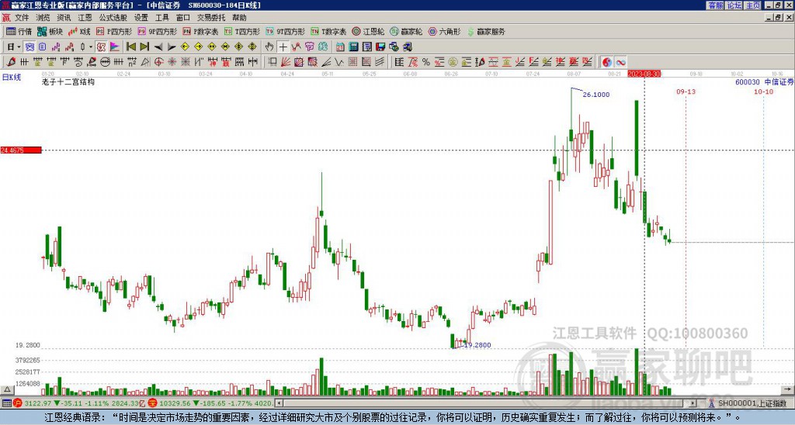Expand the candlestick style dropdown arrow
Image resolution: width=795 pixels, height=425 pixels.
[x=91, y=47]
